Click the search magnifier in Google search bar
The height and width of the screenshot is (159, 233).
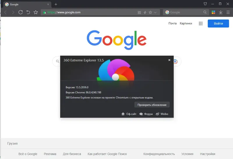point(57,61)
